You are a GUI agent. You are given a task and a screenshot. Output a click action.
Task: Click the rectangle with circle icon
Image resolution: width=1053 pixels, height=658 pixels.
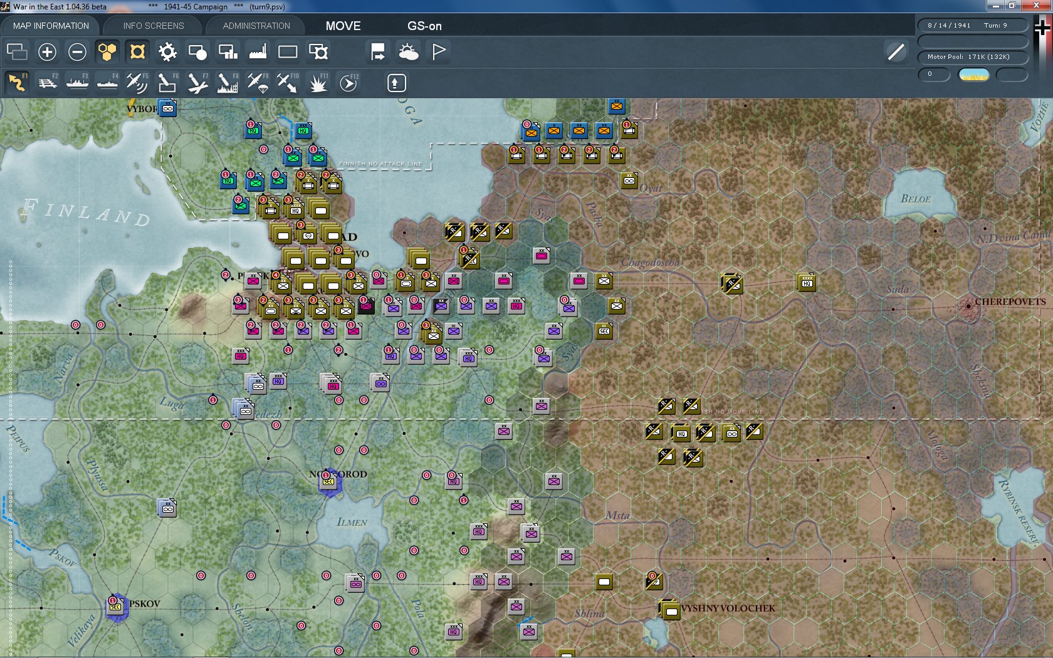197,51
